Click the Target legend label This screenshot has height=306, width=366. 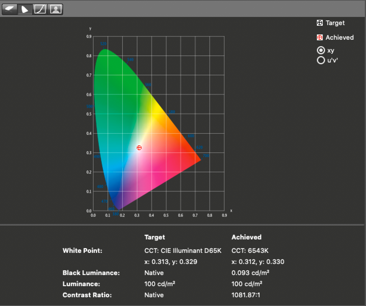pos(335,23)
